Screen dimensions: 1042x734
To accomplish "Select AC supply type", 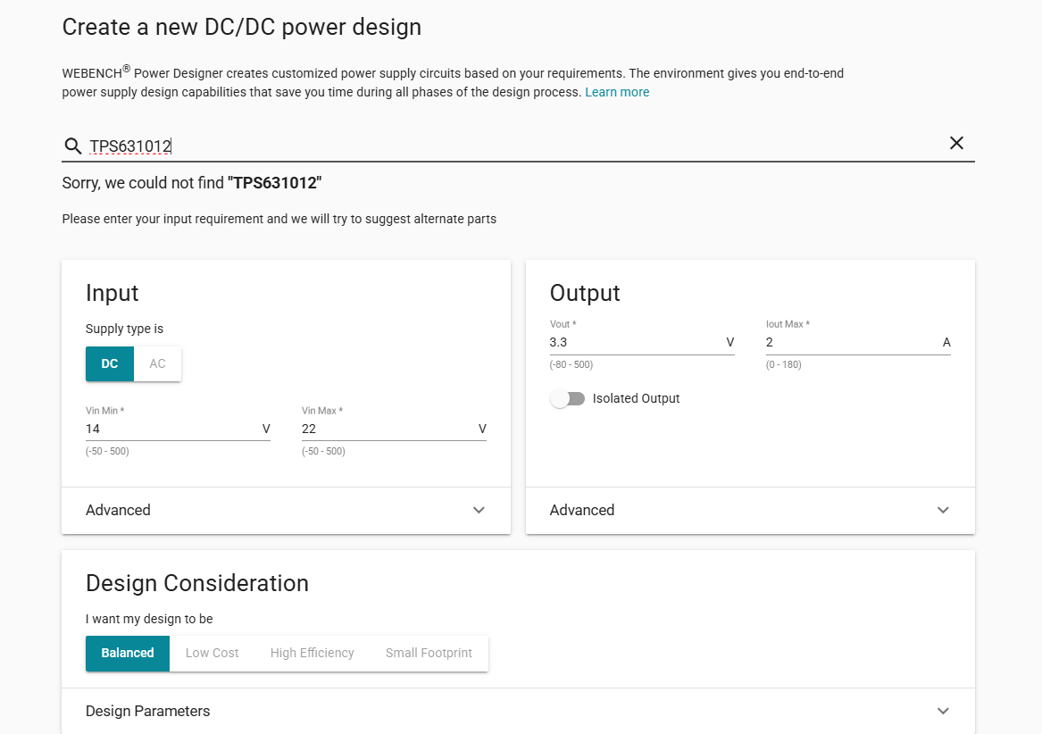I will pyautogui.click(x=157, y=363).
